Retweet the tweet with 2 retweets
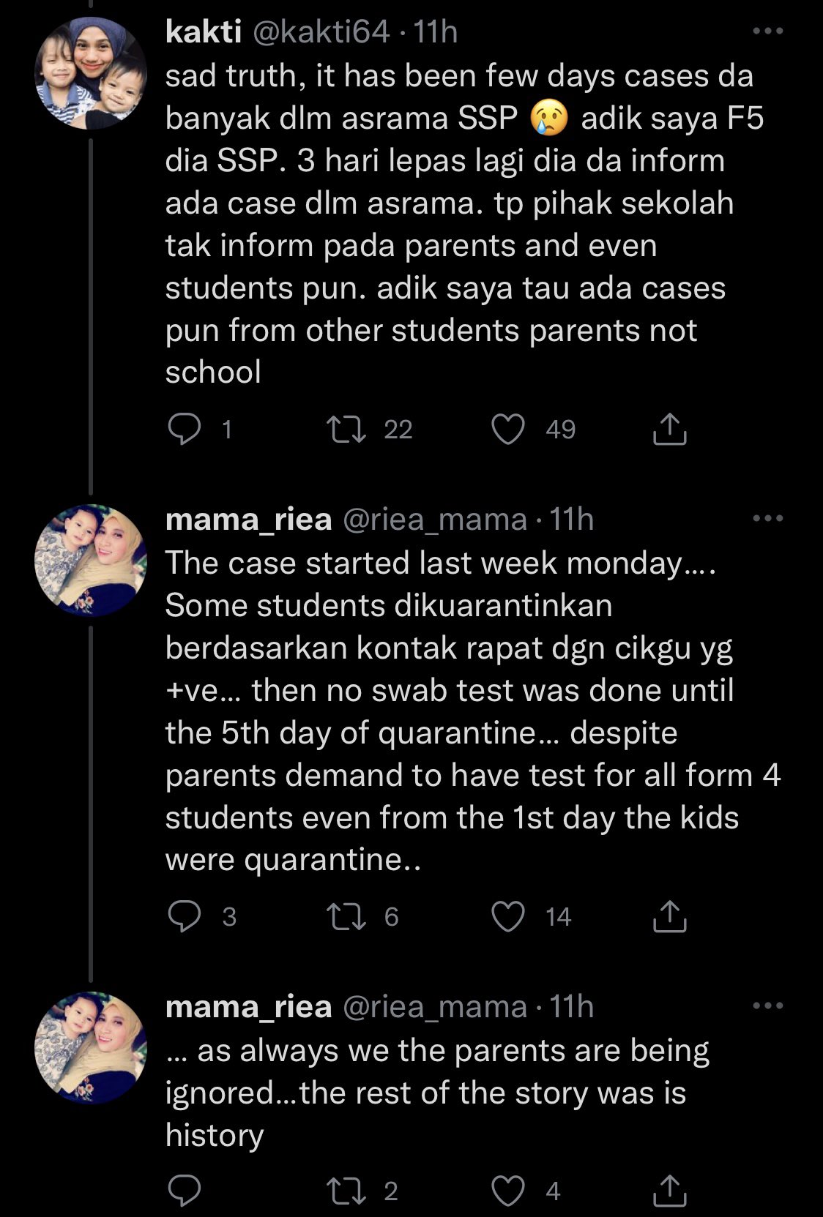 point(346,1191)
